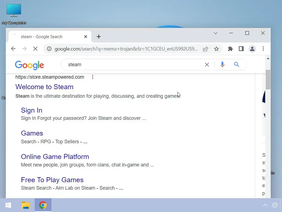Open File Explorer from the taskbar
Image resolution: width=282 pixels, height=212 pixels.
pos(26,205)
